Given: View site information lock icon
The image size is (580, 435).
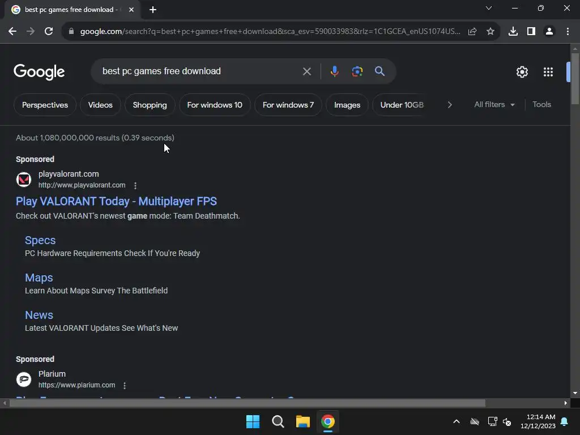Looking at the screenshot, I should pyautogui.click(x=71, y=32).
